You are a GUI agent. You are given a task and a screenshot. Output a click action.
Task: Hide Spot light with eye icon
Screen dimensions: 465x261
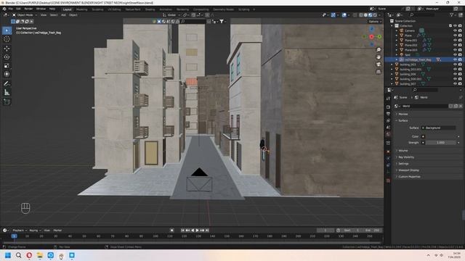tap(455, 55)
